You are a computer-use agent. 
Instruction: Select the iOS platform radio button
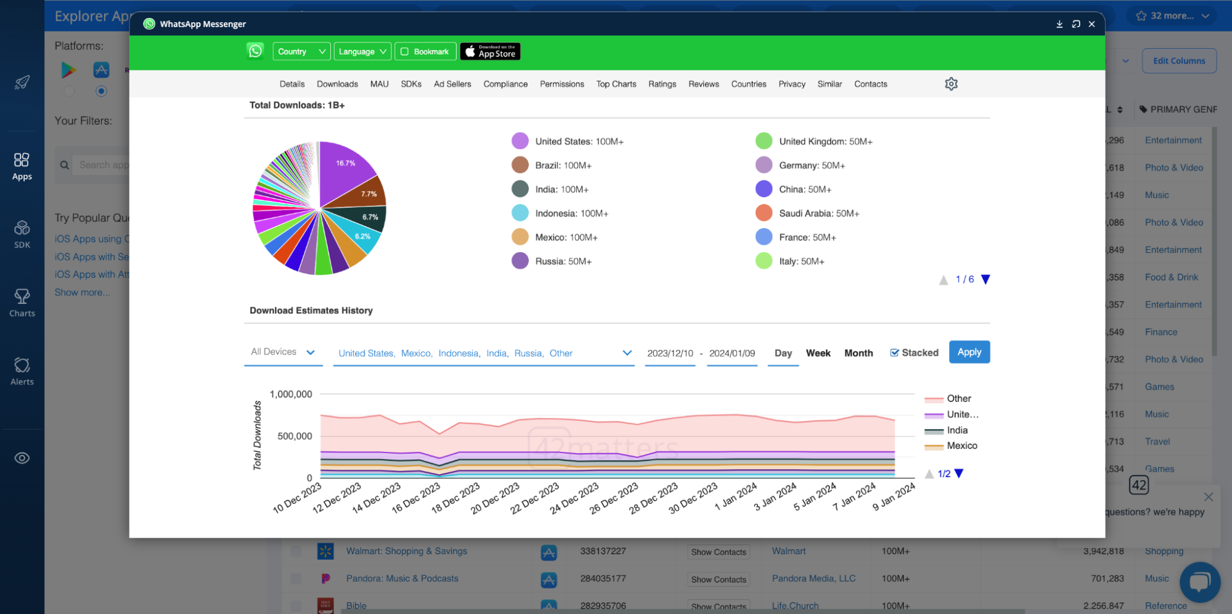[101, 91]
